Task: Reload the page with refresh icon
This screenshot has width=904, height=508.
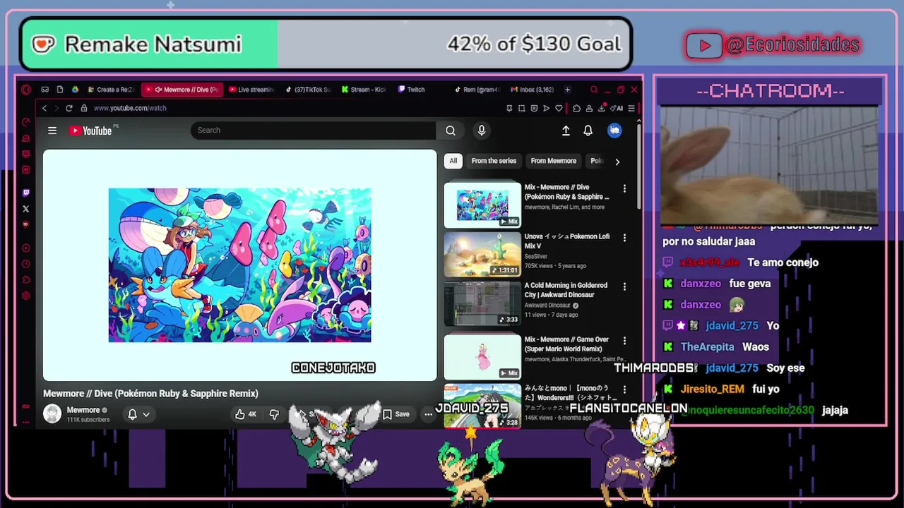Action: click(x=69, y=108)
